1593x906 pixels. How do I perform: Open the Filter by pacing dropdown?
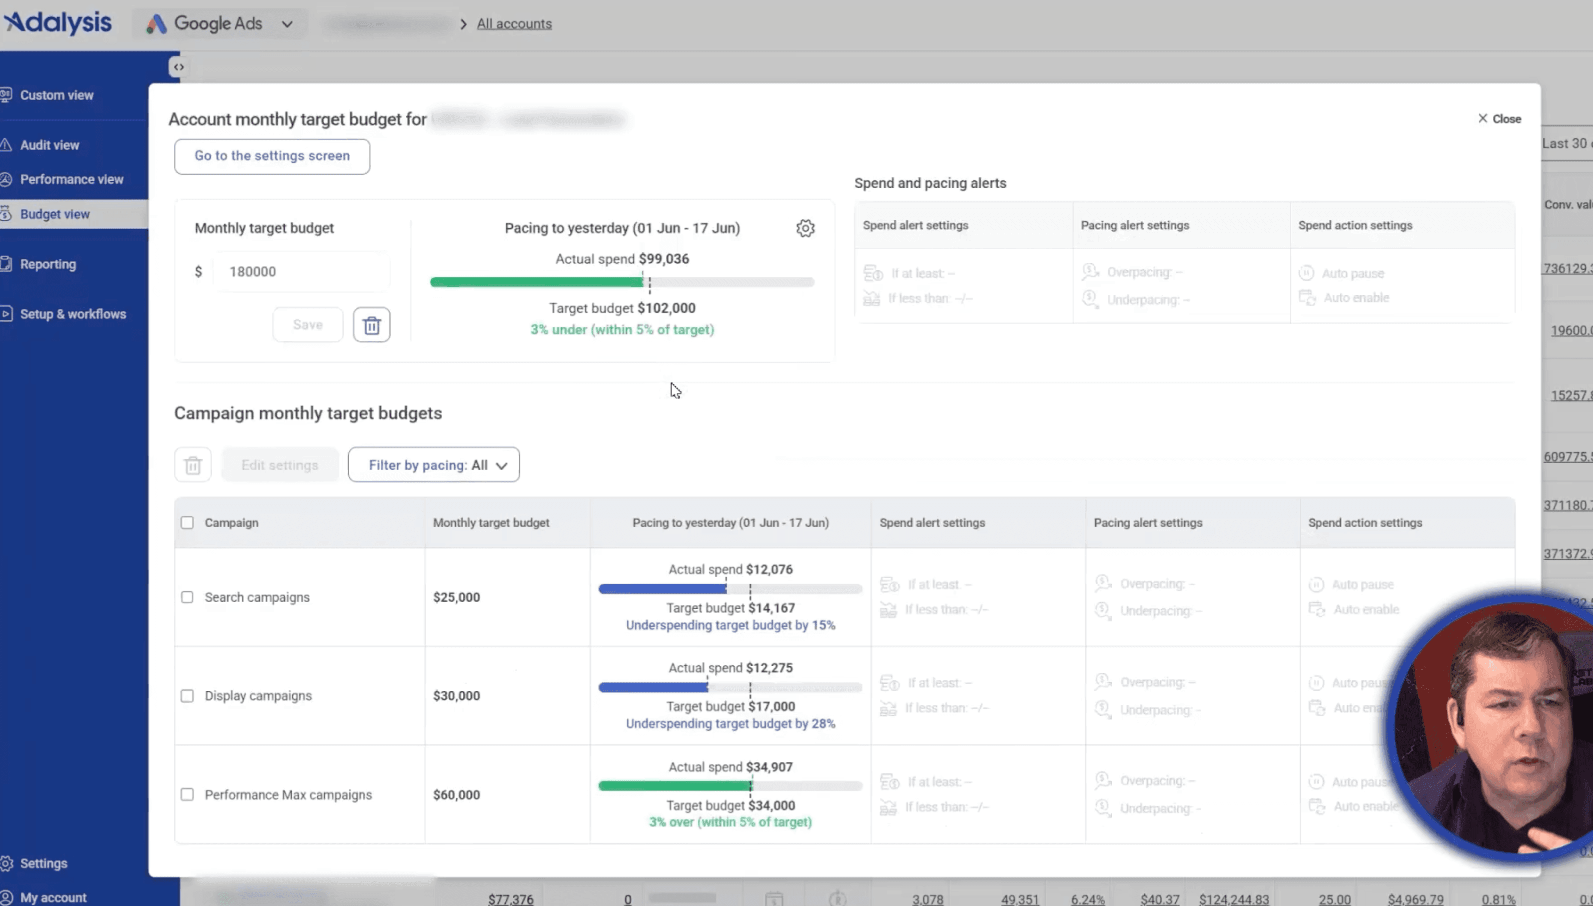[433, 465]
